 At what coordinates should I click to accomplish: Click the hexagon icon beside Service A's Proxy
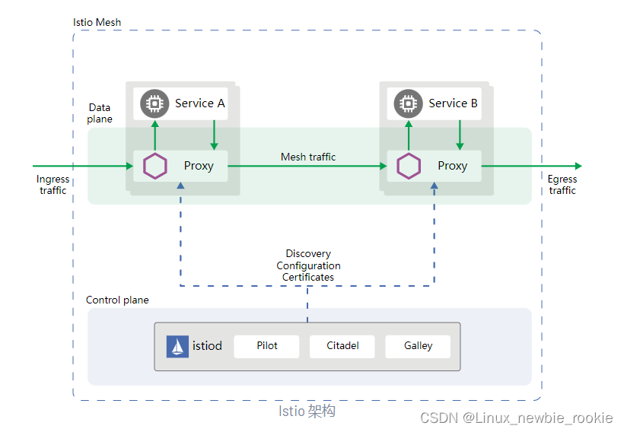154,166
